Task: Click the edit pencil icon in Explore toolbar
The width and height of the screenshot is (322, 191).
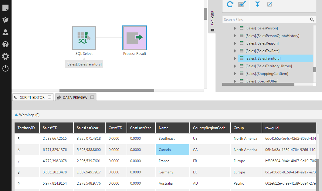Action: pyautogui.click(x=269, y=4)
